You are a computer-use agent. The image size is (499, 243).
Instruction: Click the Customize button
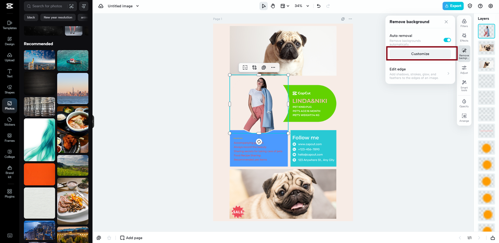(x=420, y=54)
